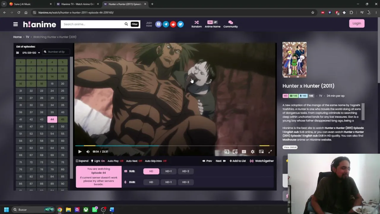
Task: Select SUB server HD-2
Action: [x=186, y=171]
